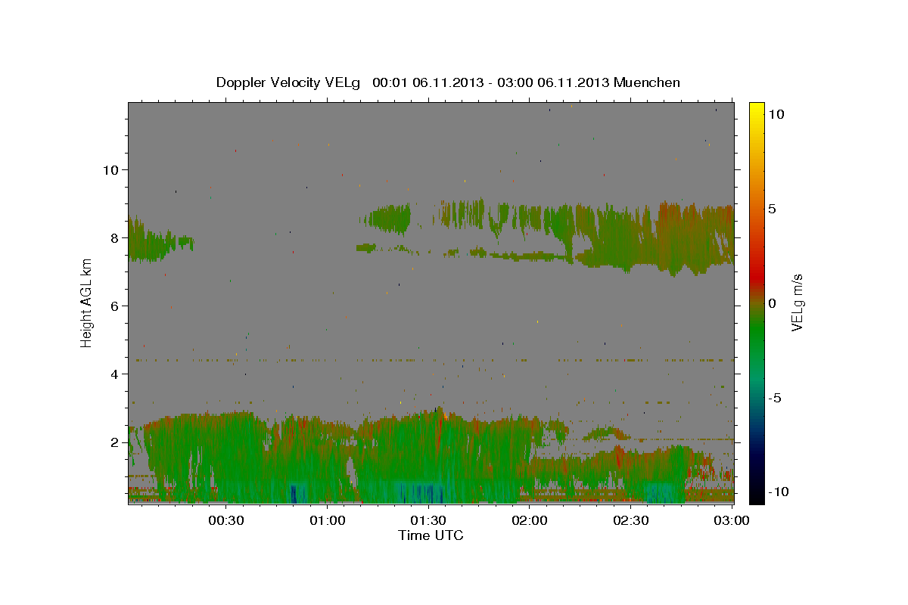908x605 pixels.
Task: Click the 00:30 time tick label
Action: tap(226, 520)
